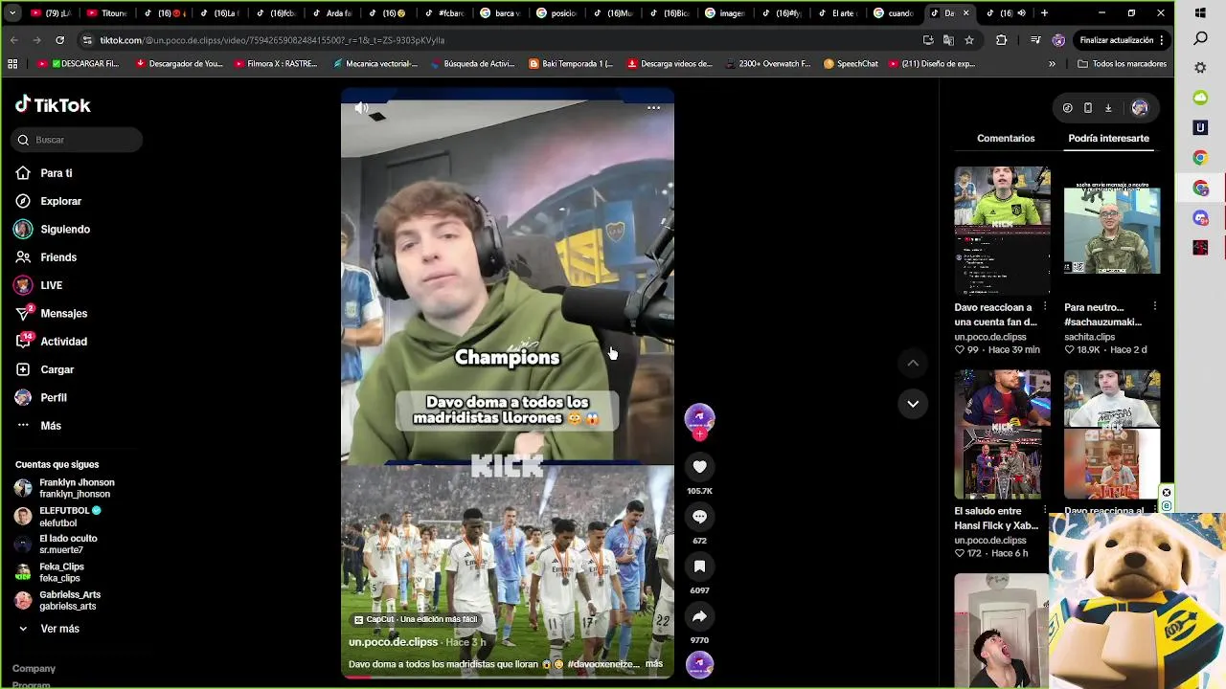Click the download desktop app icon
The width and height of the screenshot is (1226, 689).
(x=1108, y=108)
